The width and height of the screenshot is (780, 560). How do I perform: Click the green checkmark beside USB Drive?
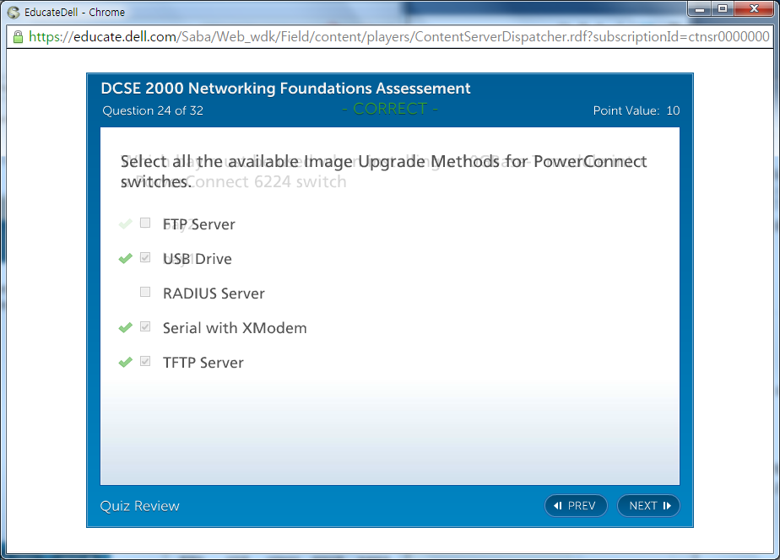pos(126,259)
